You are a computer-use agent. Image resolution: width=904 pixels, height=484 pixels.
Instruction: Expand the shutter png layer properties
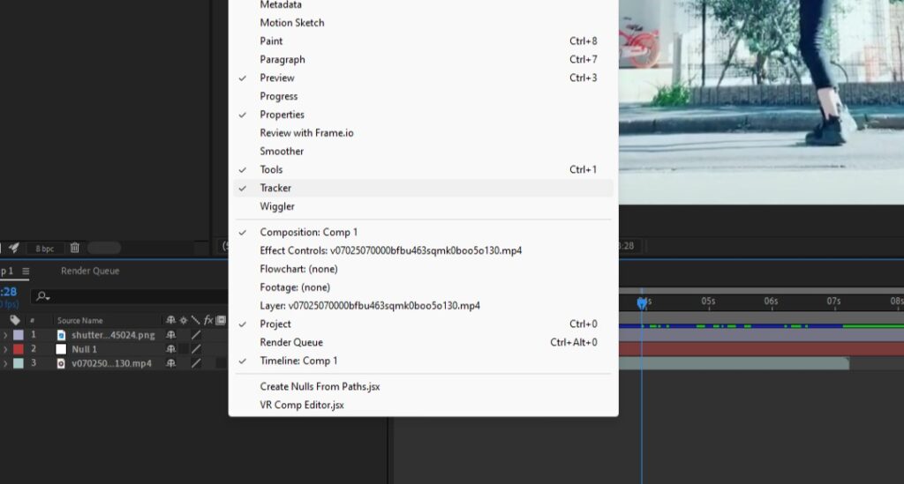pyautogui.click(x=5, y=334)
